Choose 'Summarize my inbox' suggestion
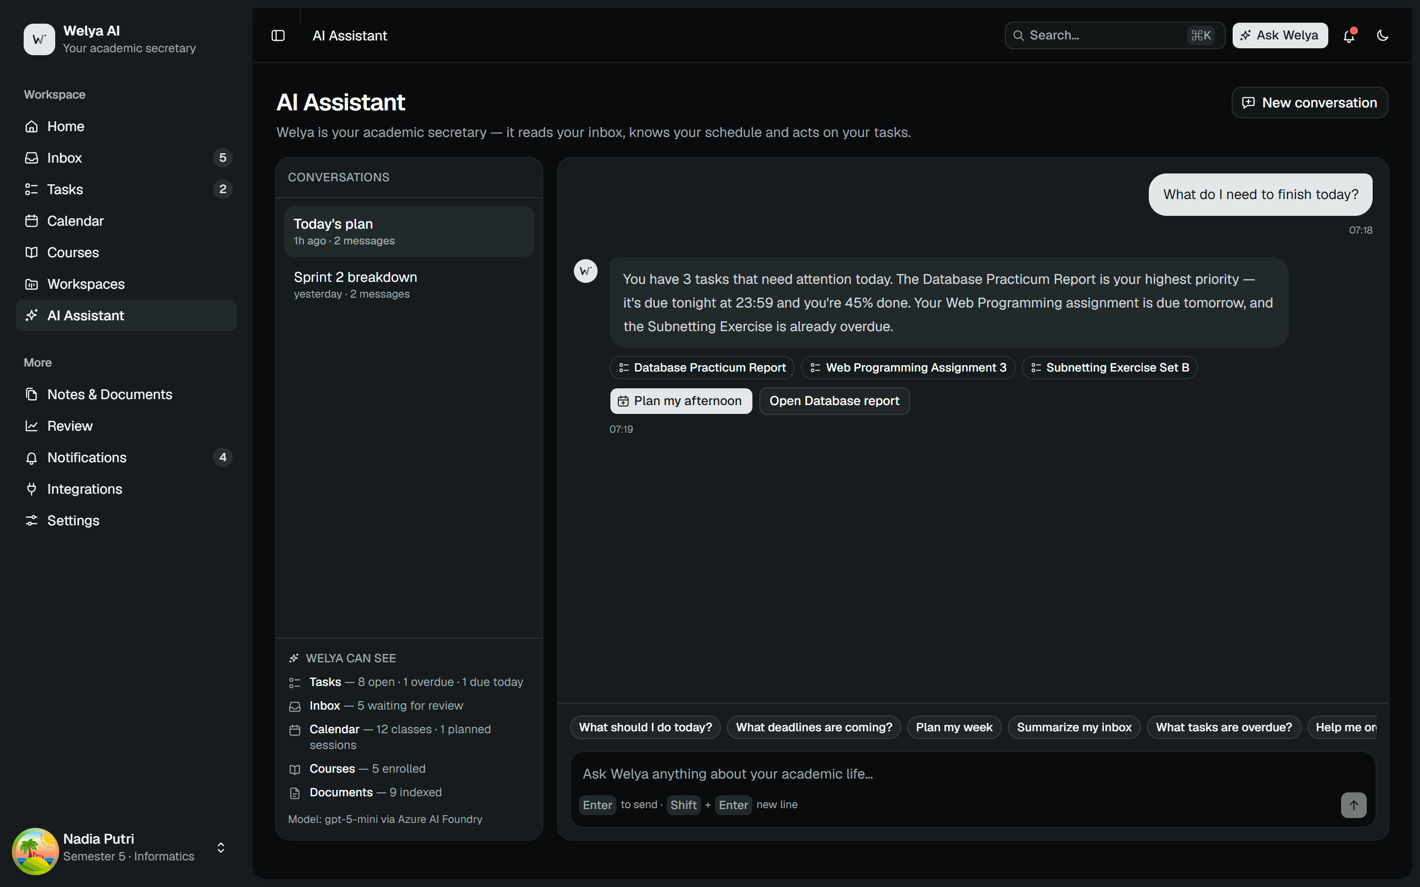 [1074, 727]
